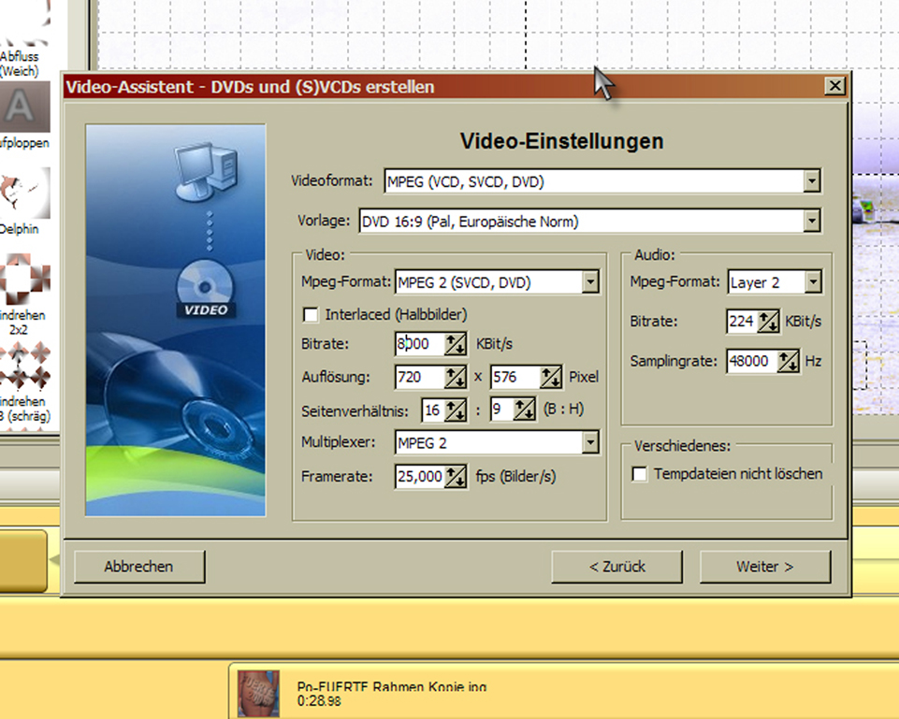This screenshot has height=719, width=899.
Task: Open the Videoformat dropdown
Action: 812,181
